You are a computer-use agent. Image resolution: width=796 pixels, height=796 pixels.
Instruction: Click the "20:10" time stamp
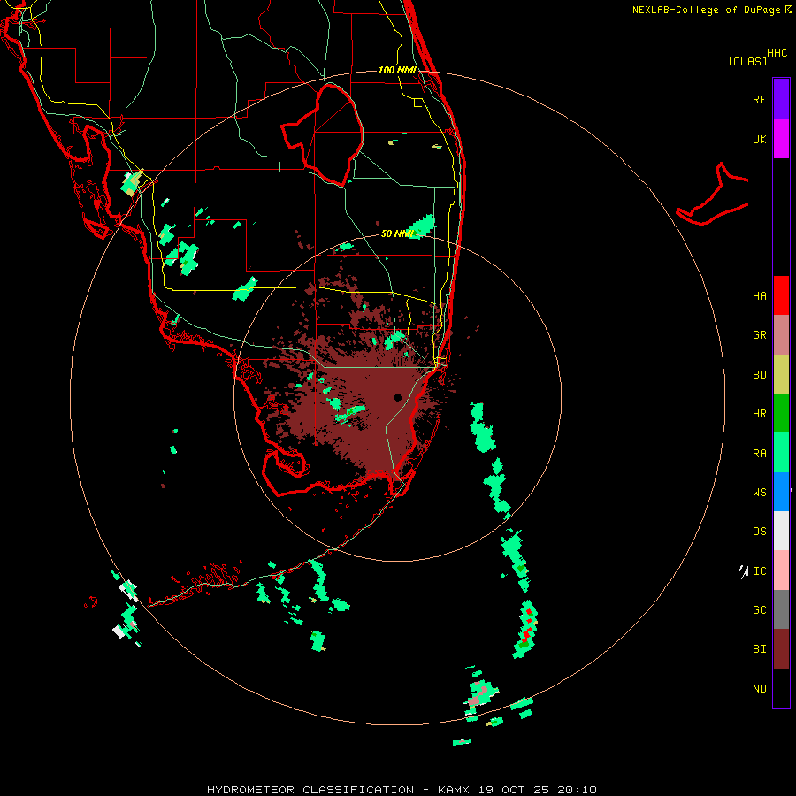pyautogui.click(x=578, y=790)
